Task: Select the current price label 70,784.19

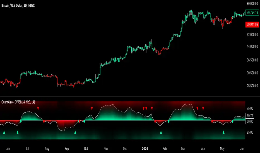Action: (x=252, y=13)
